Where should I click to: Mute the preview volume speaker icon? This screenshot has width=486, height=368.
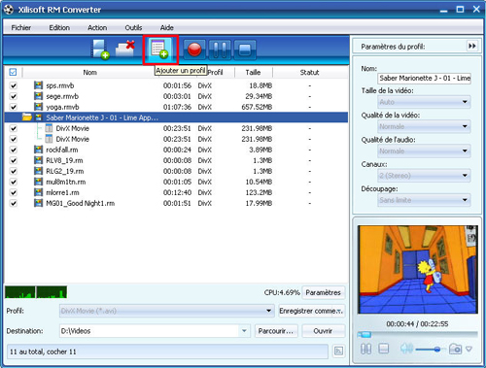pyautogui.click(x=406, y=349)
